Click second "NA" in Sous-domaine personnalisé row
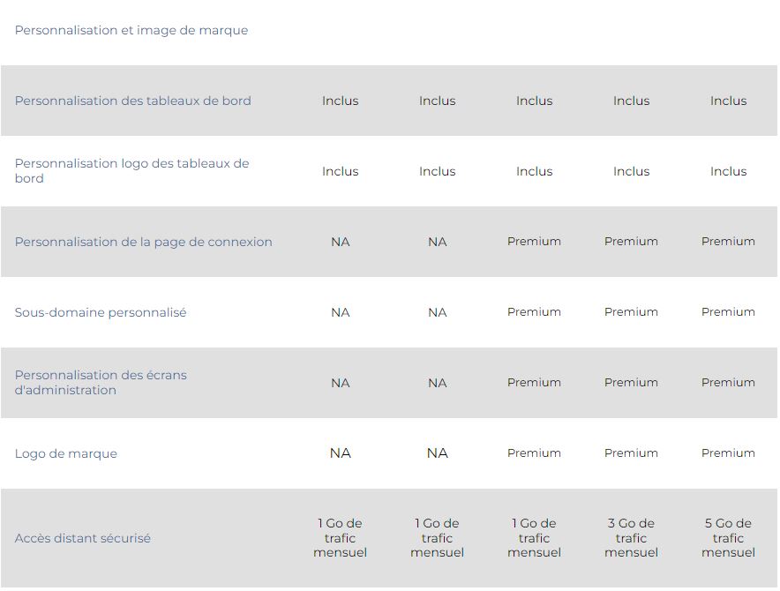This screenshot has height=591, width=780. (438, 312)
